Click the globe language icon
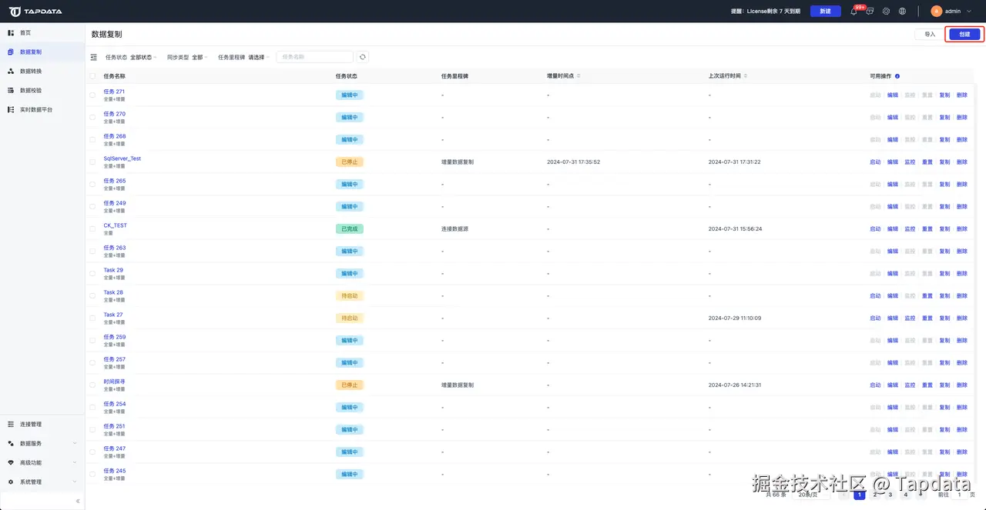This screenshot has width=986, height=510. click(903, 12)
